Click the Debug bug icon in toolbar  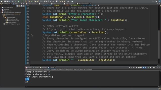pos(15,1)
